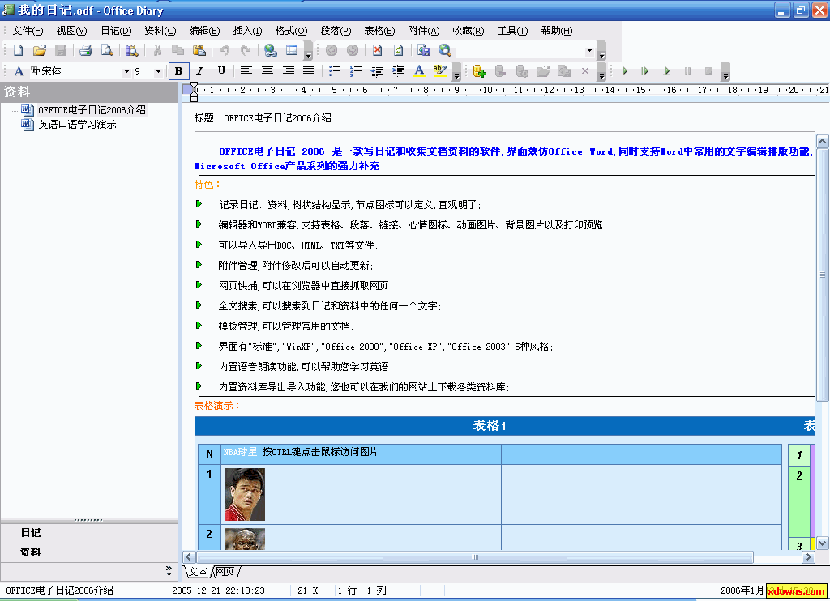830x601 pixels.
Task: Open the 帮助(H) menu
Action: pos(556,31)
